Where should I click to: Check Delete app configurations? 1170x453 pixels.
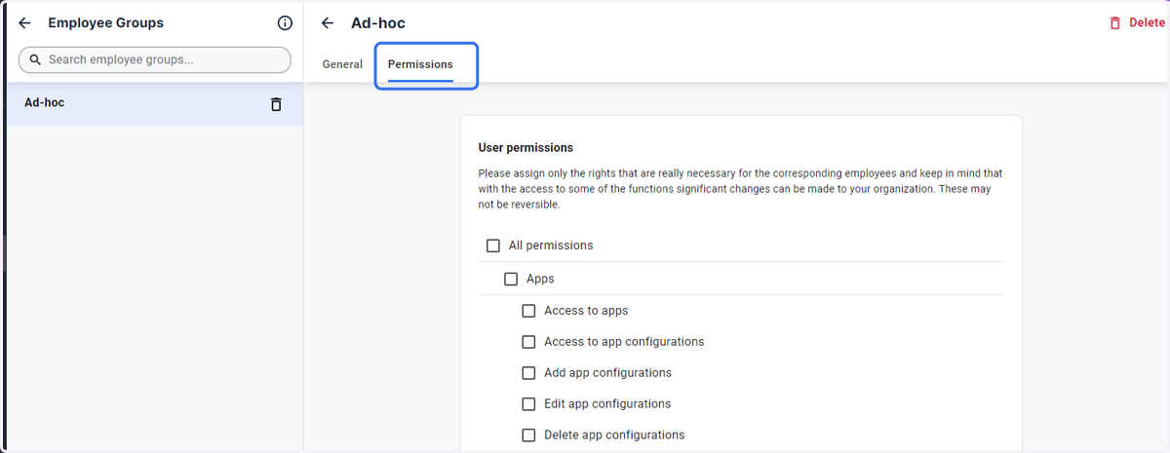528,435
